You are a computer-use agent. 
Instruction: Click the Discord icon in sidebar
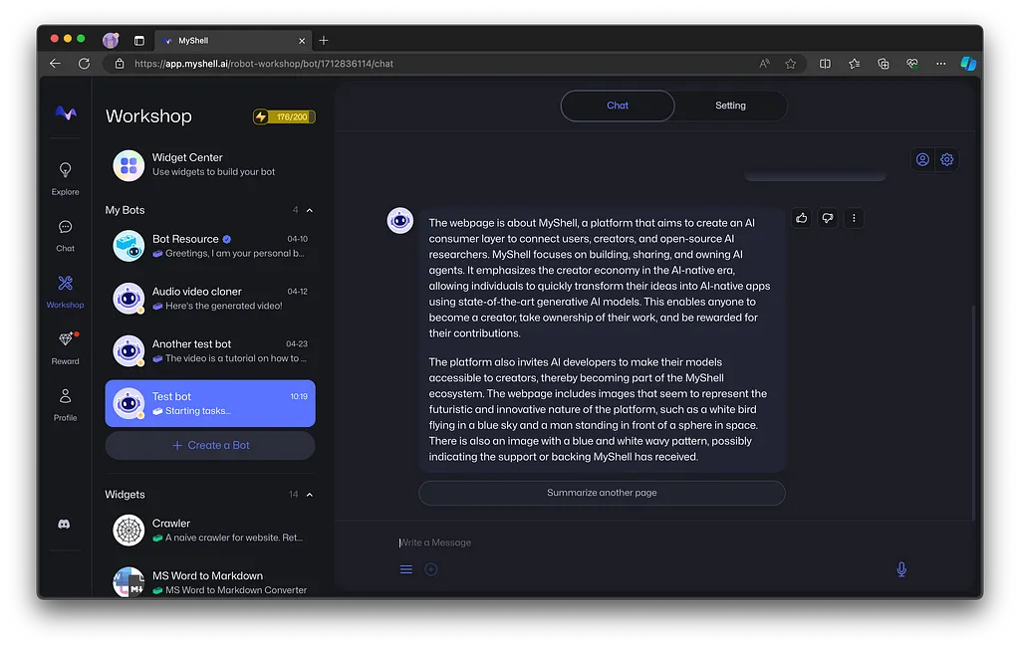tap(65, 524)
